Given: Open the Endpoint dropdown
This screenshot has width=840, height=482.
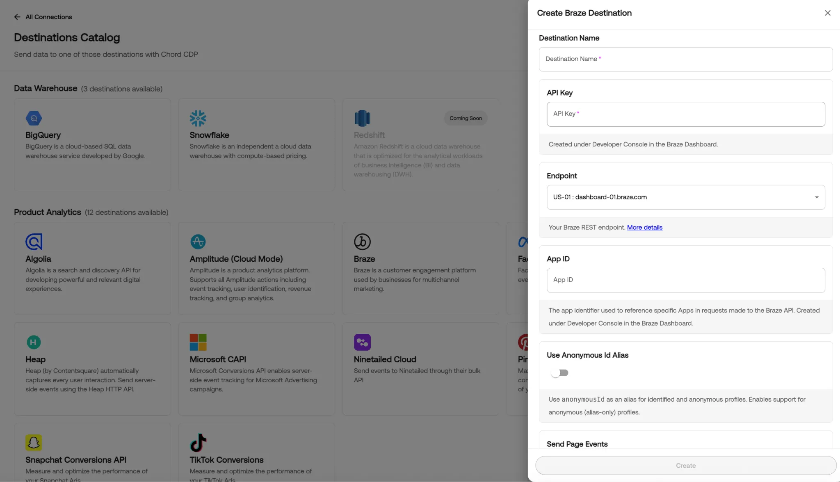Looking at the screenshot, I should [686, 197].
